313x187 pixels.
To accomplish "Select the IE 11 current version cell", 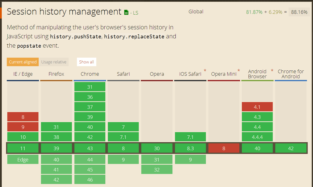I will tap(23, 148).
